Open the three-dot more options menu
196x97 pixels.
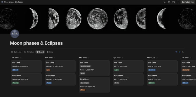coord(178,2)
